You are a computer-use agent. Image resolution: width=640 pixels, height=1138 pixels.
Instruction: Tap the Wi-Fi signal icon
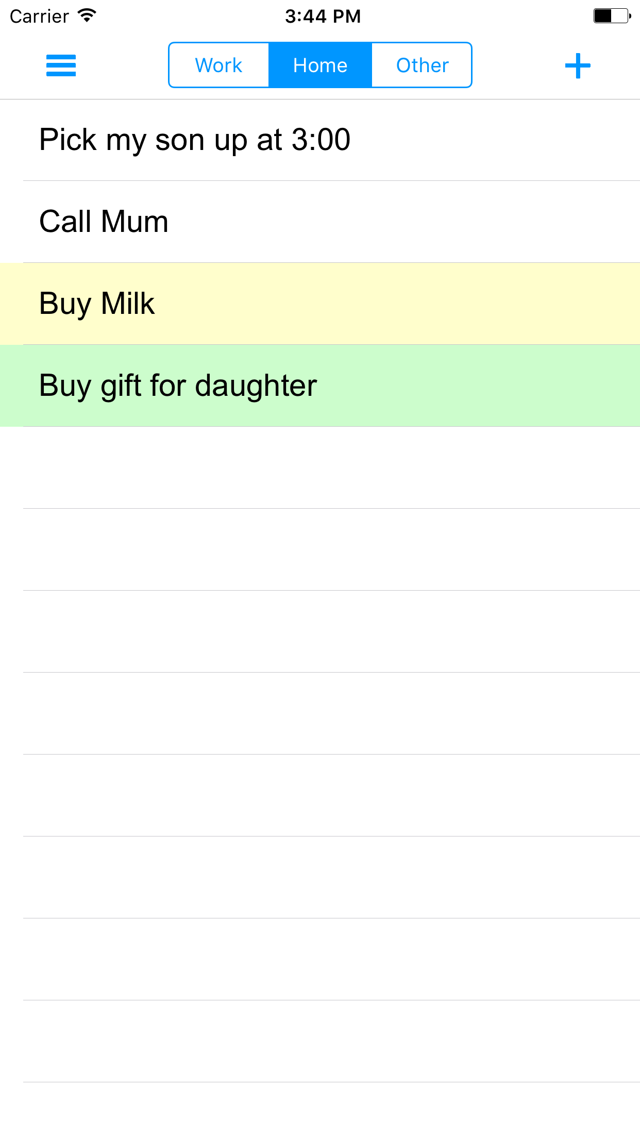[x=87, y=16]
